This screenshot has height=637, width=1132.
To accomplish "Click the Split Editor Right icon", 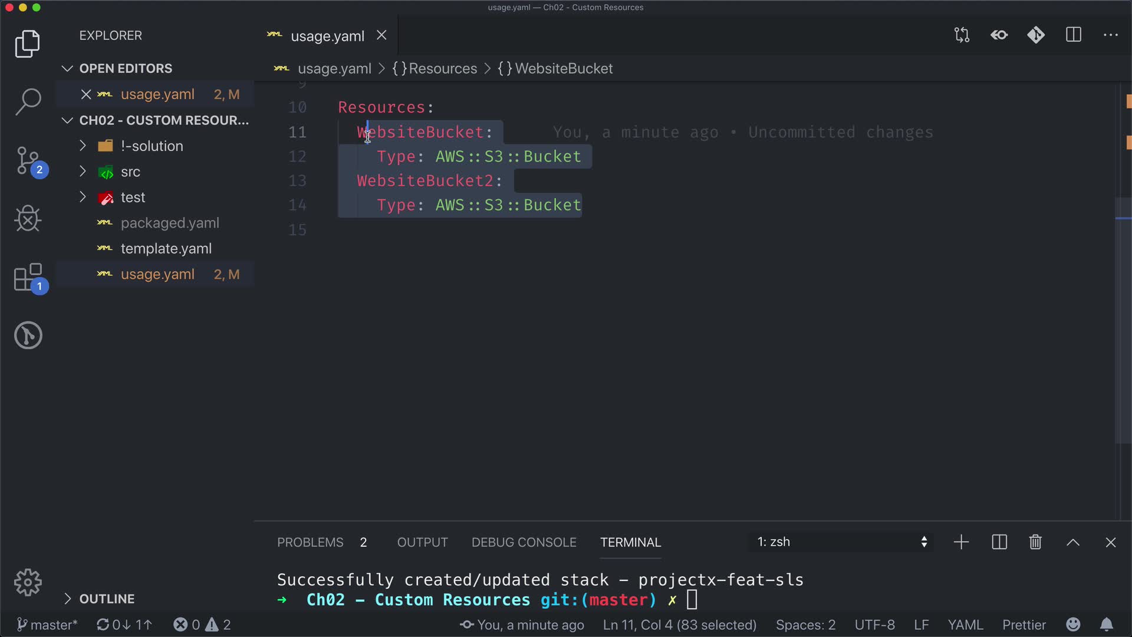I will [1073, 35].
